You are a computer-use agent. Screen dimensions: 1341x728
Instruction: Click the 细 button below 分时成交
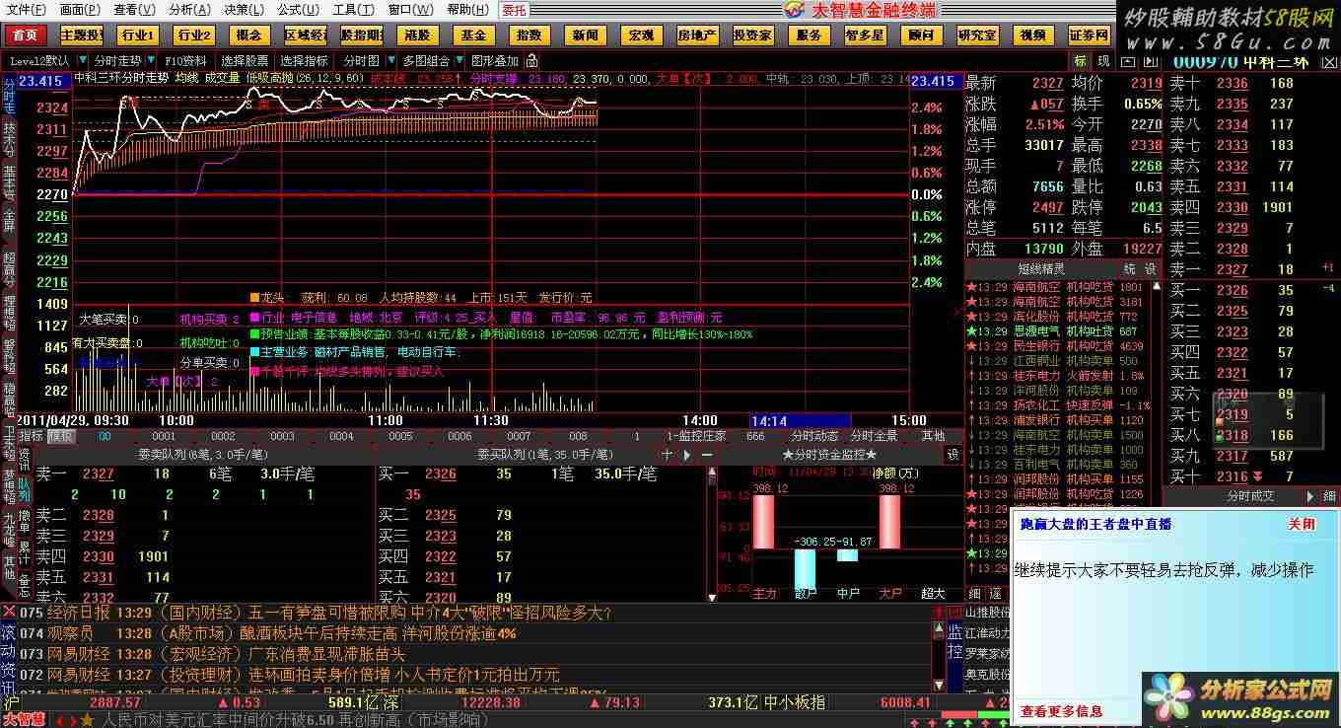[x=1329, y=496]
